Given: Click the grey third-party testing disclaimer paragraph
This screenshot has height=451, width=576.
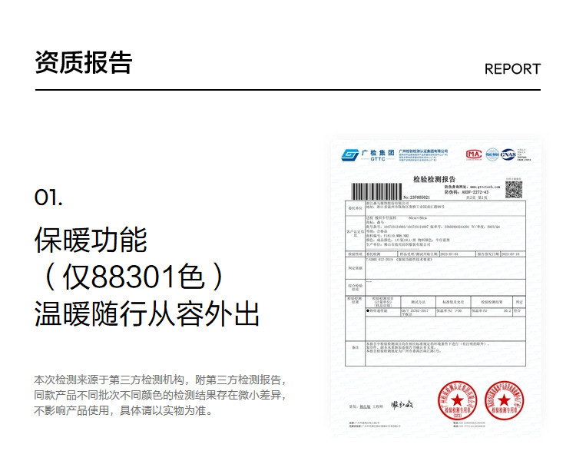Looking at the screenshot, I should 161,395.
